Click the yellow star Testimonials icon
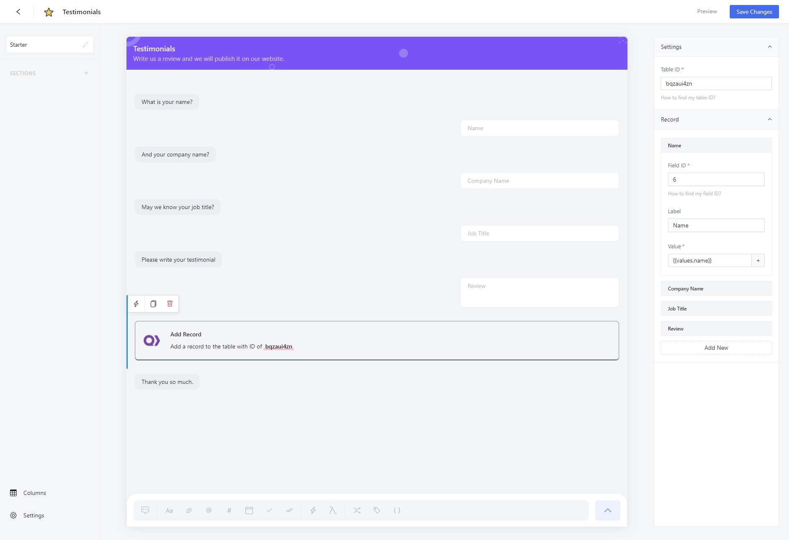Image resolution: width=789 pixels, height=540 pixels. (x=49, y=12)
